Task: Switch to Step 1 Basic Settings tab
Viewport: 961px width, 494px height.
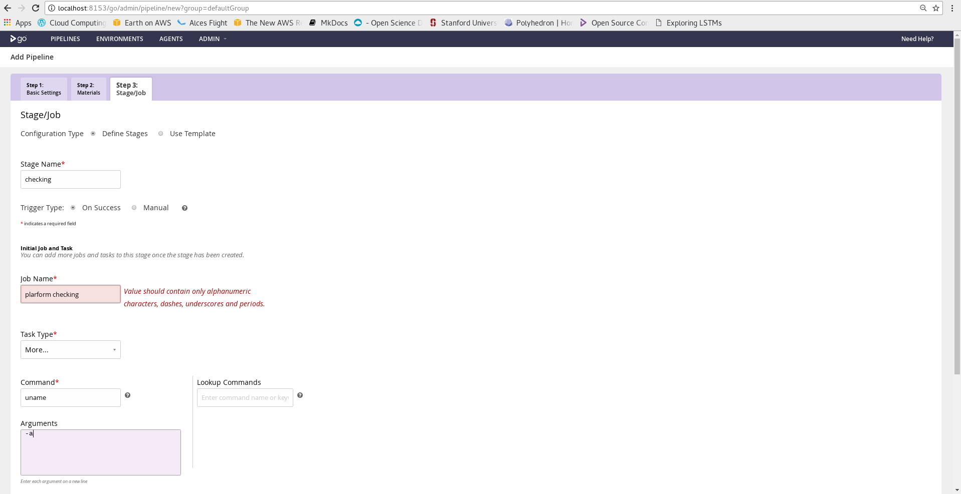Action: tap(44, 89)
